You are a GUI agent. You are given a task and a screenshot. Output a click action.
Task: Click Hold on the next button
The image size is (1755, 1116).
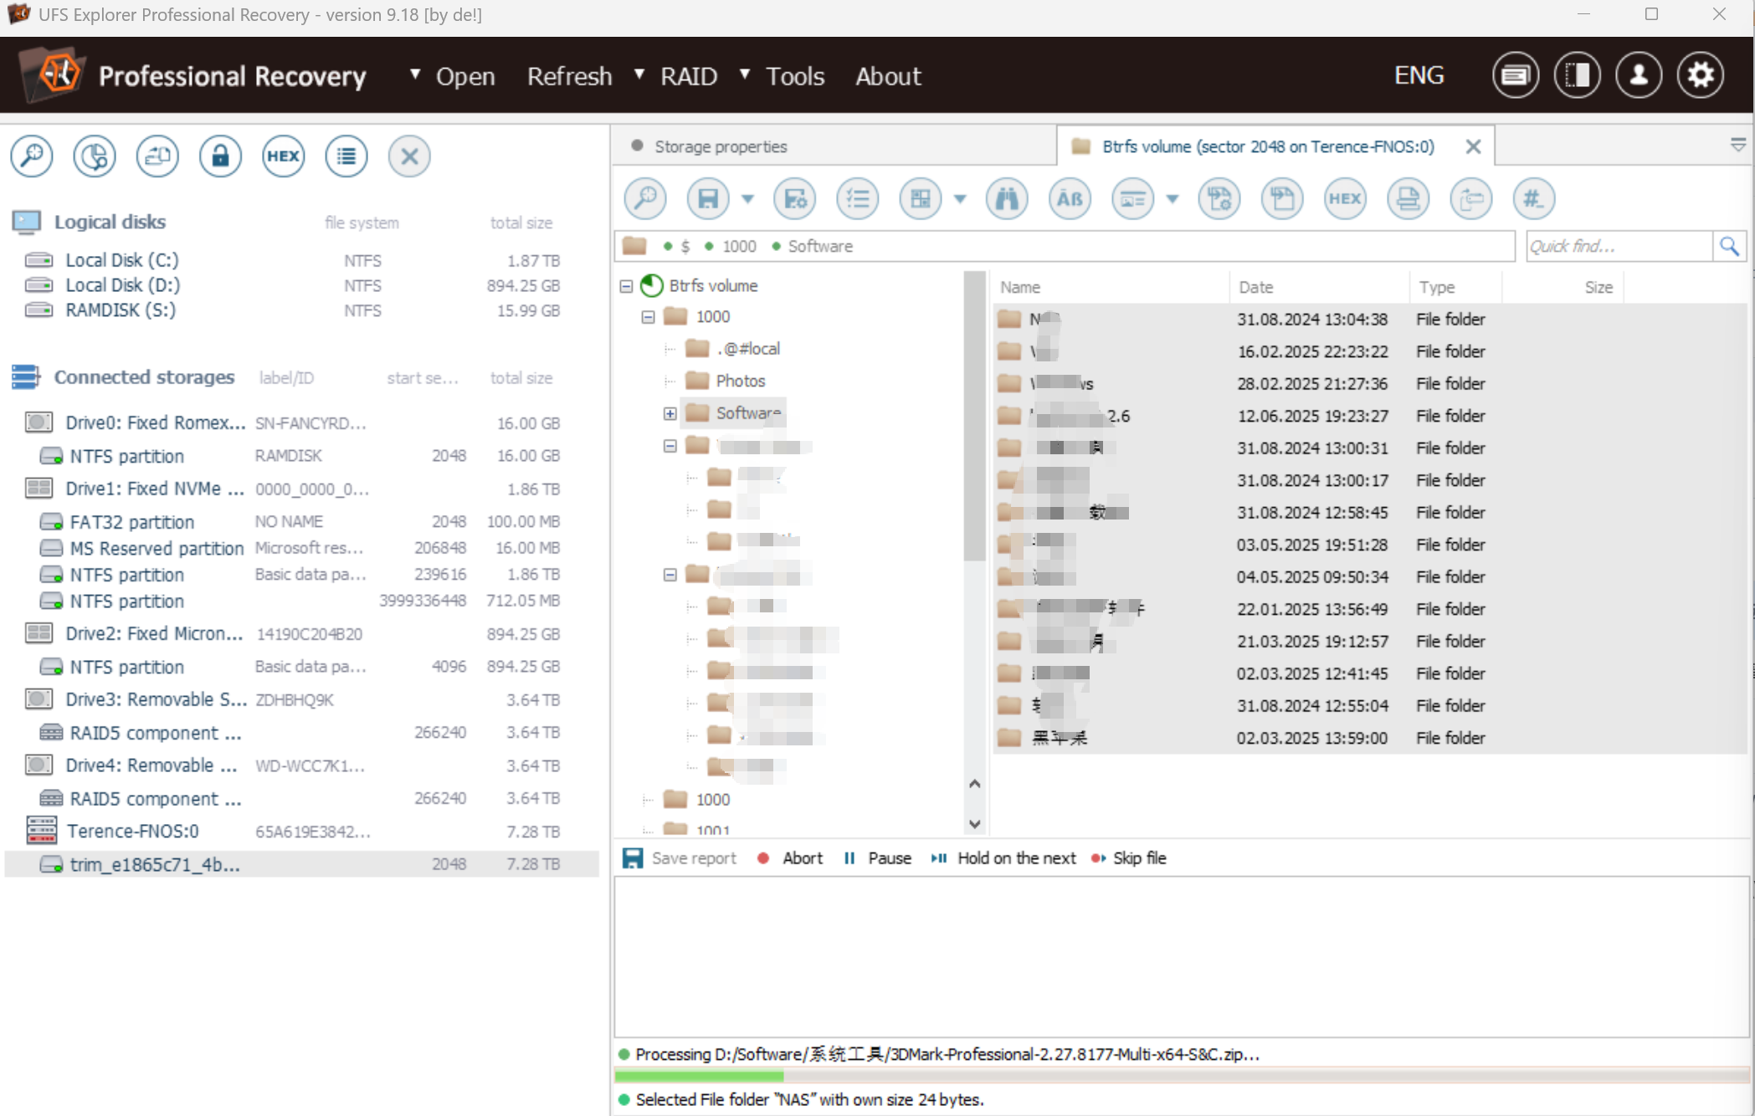click(x=1004, y=858)
